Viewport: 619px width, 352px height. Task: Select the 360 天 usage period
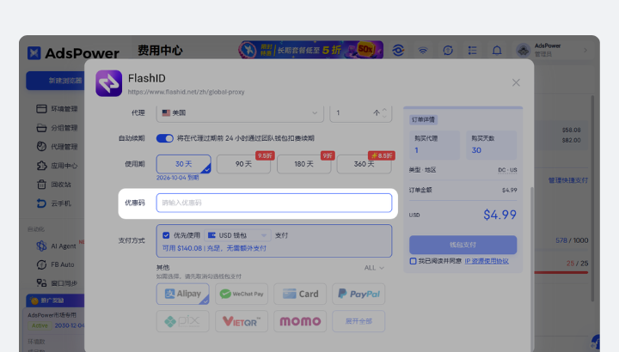[364, 164]
